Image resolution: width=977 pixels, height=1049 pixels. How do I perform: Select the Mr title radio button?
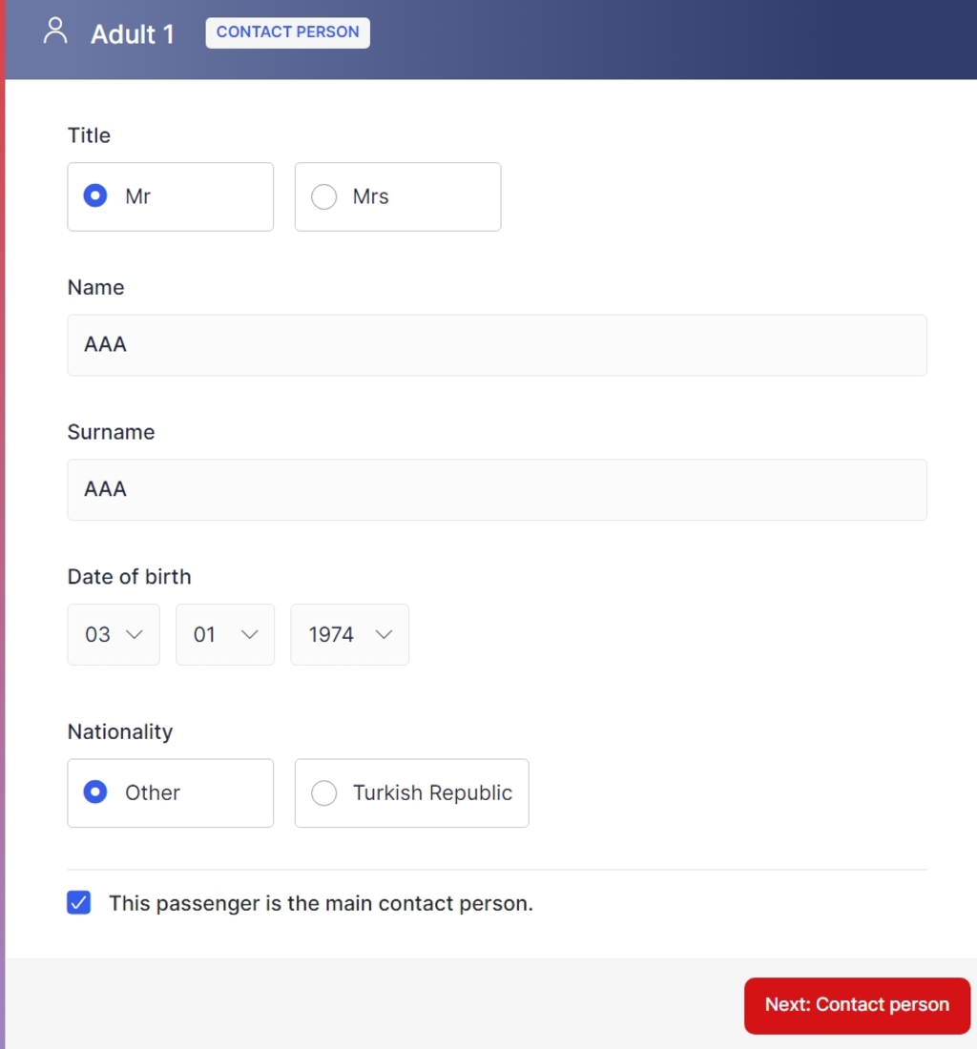(x=95, y=196)
